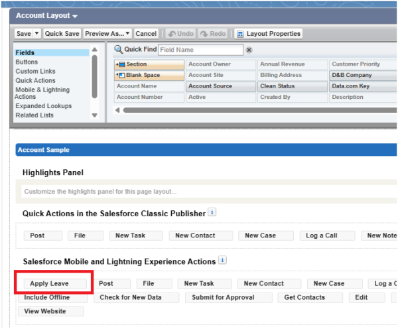
Task: Select Customer Priority field in palette
Action: (x=364, y=64)
